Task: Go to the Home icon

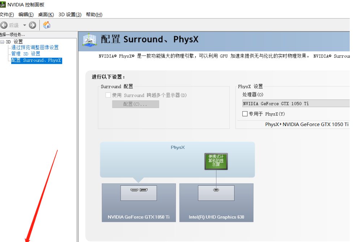Action: (47, 25)
